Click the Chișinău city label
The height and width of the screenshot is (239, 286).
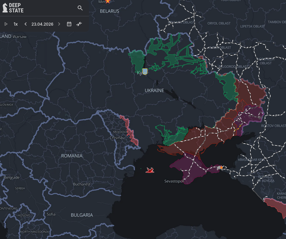pyautogui.click(x=117, y=138)
